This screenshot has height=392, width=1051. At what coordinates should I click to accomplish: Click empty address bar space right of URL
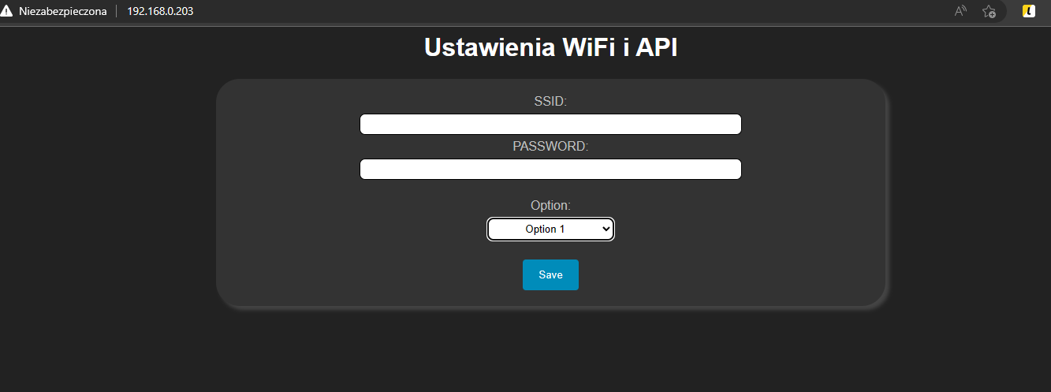[x=552, y=11]
